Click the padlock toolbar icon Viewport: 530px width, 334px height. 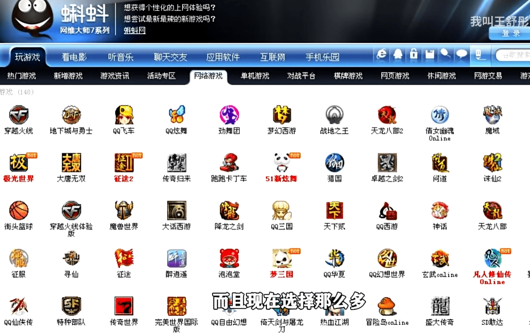pos(413,54)
